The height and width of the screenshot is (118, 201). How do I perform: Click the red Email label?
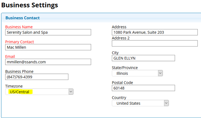click(x=10, y=56)
